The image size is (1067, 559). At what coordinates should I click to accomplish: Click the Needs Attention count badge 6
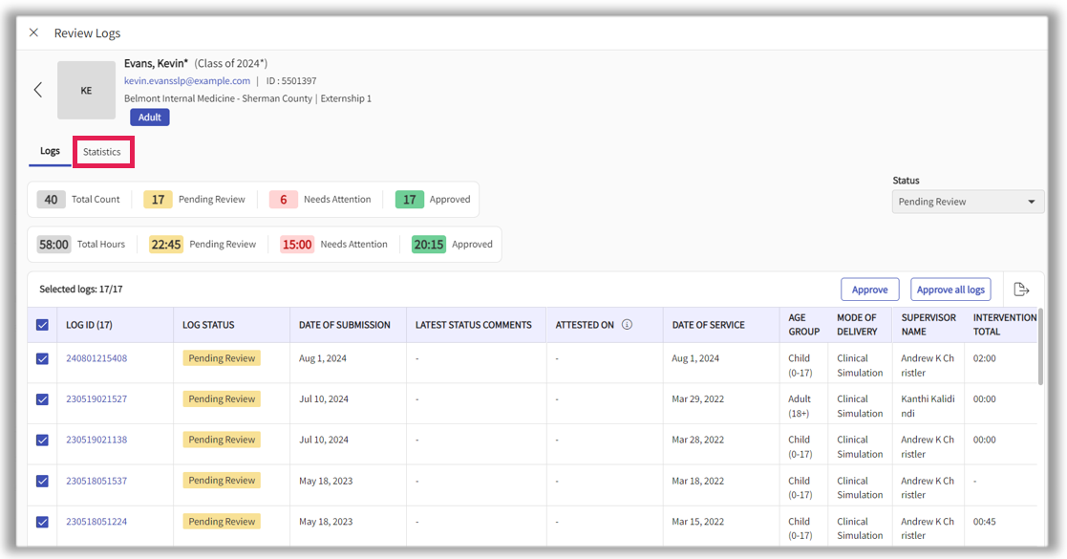coord(283,200)
